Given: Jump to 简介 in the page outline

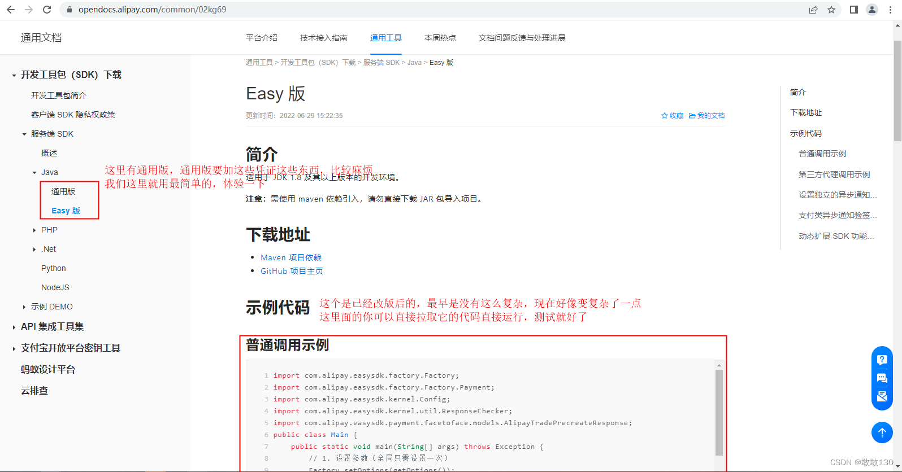Looking at the screenshot, I should tap(798, 92).
